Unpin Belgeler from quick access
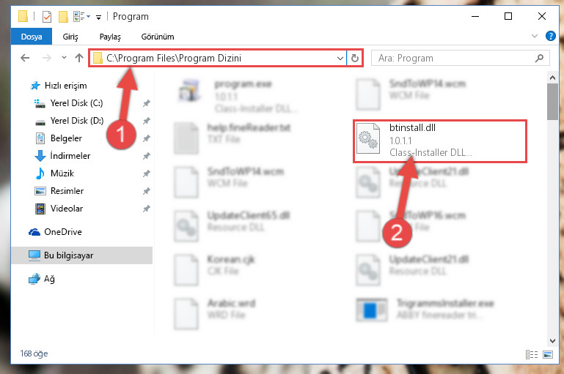 pos(147,138)
